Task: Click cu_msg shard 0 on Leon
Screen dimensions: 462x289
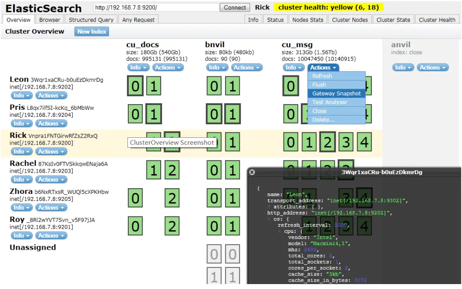Action: [291, 86]
